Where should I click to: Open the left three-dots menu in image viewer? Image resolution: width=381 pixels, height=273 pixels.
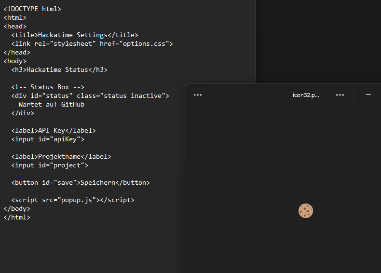click(198, 95)
